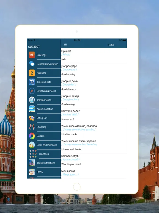Select the phrase У меня все не очень хорошо
Image resolution: width=159 pixels, height=213 pixels.
79,141
